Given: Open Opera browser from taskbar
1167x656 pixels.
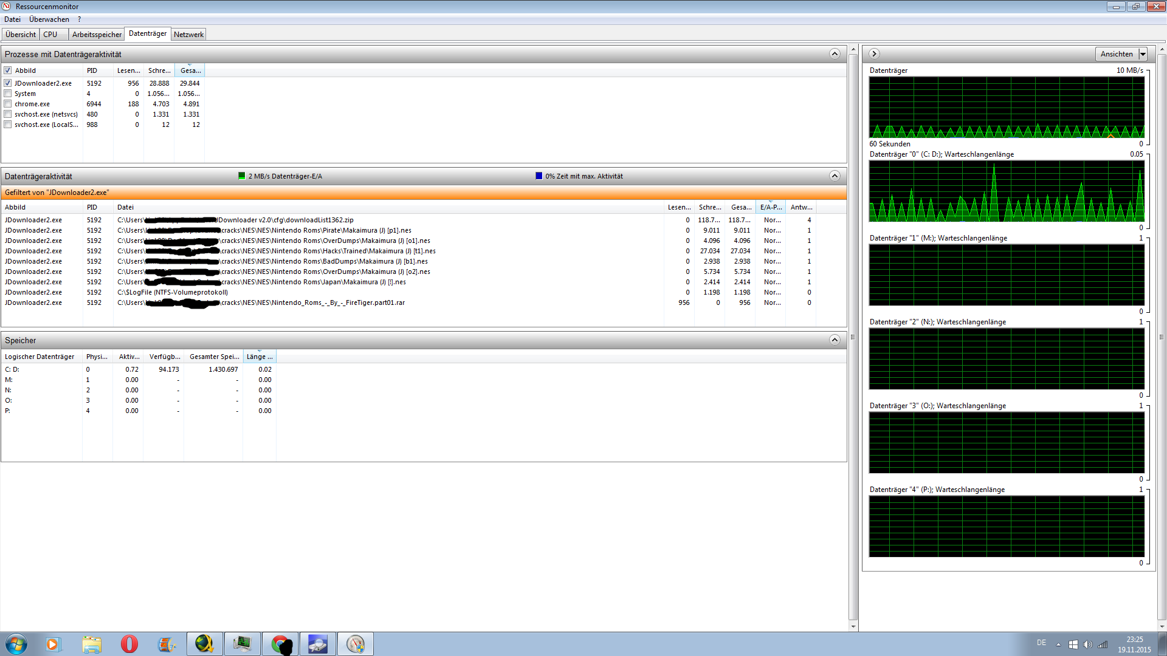Looking at the screenshot, I should pyautogui.click(x=129, y=644).
